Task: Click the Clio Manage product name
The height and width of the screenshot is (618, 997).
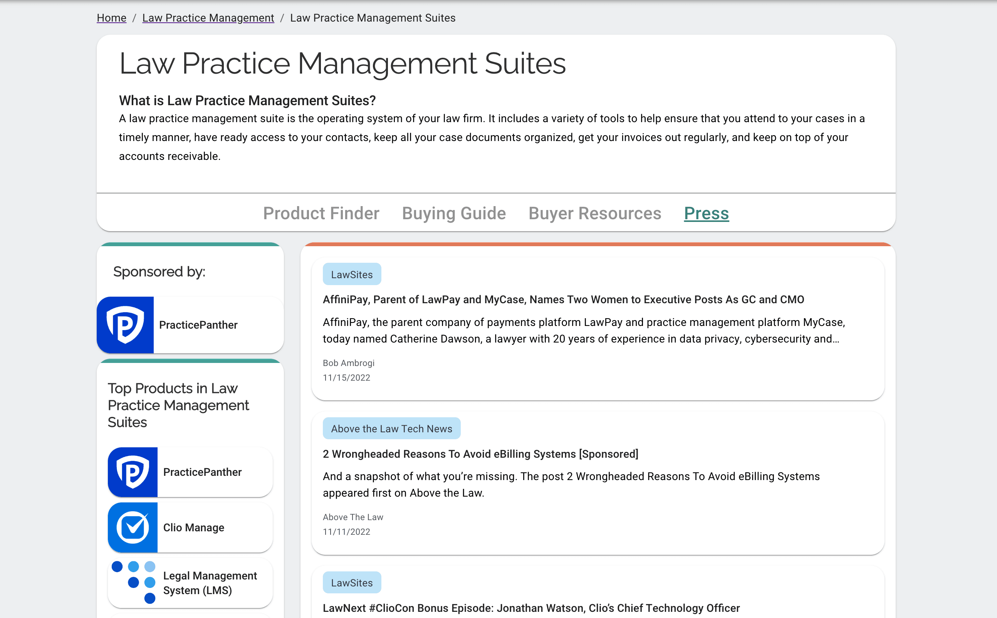Action: (x=194, y=527)
